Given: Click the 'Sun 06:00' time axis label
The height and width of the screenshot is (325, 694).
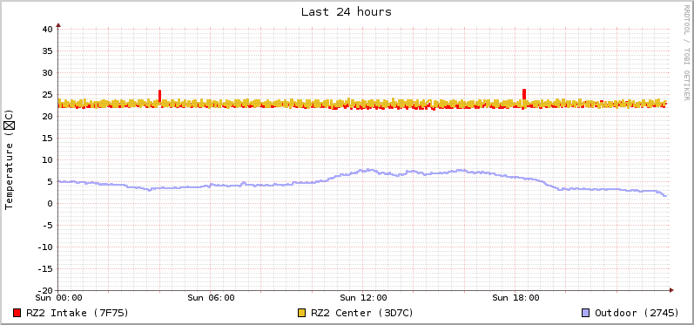Looking at the screenshot, I should pyautogui.click(x=211, y=297).
